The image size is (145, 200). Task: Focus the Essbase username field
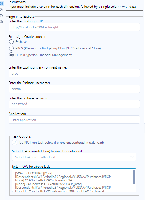74,89
